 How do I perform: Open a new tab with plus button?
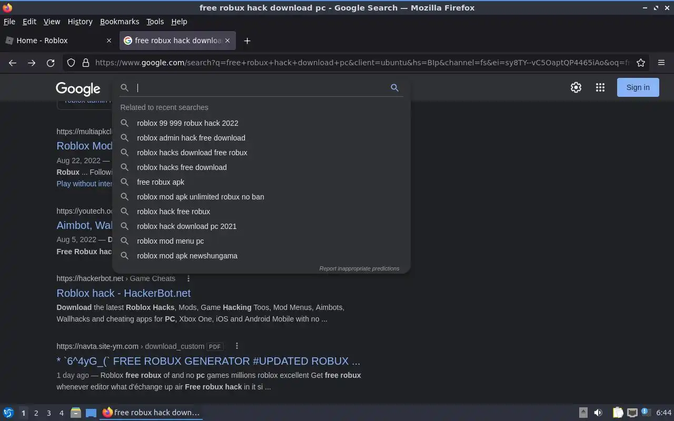(247, 41)
